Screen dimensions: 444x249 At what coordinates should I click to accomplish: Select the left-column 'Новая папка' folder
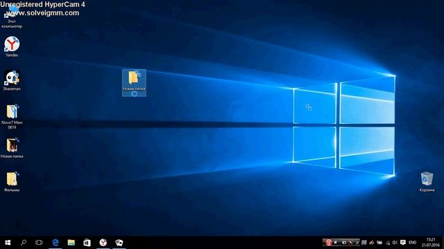click(x=12, y=148)
